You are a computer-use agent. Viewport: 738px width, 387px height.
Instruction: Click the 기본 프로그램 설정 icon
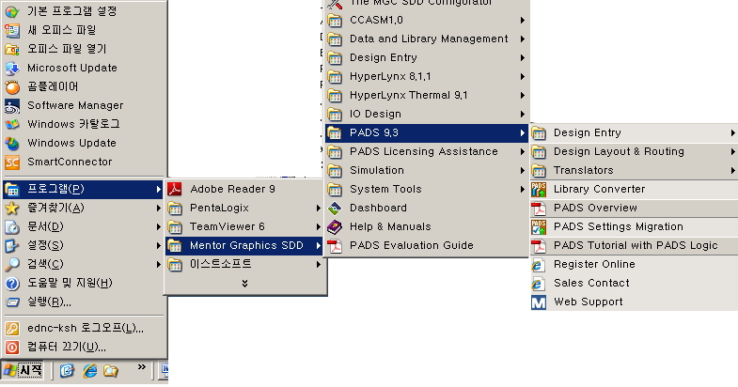click(12, 12)
